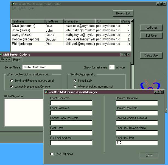Open the Tools menu in Mail Management Center
This screenshot has height=165, width=168.
pos(22,8)
